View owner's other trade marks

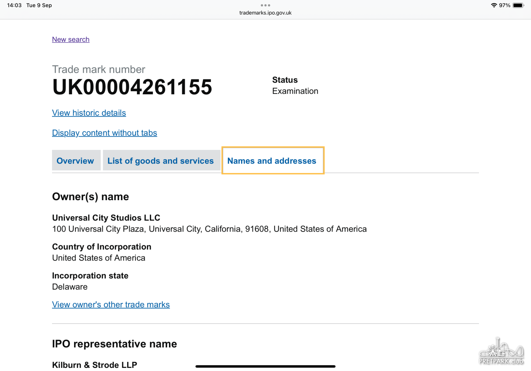click(111, 305)
